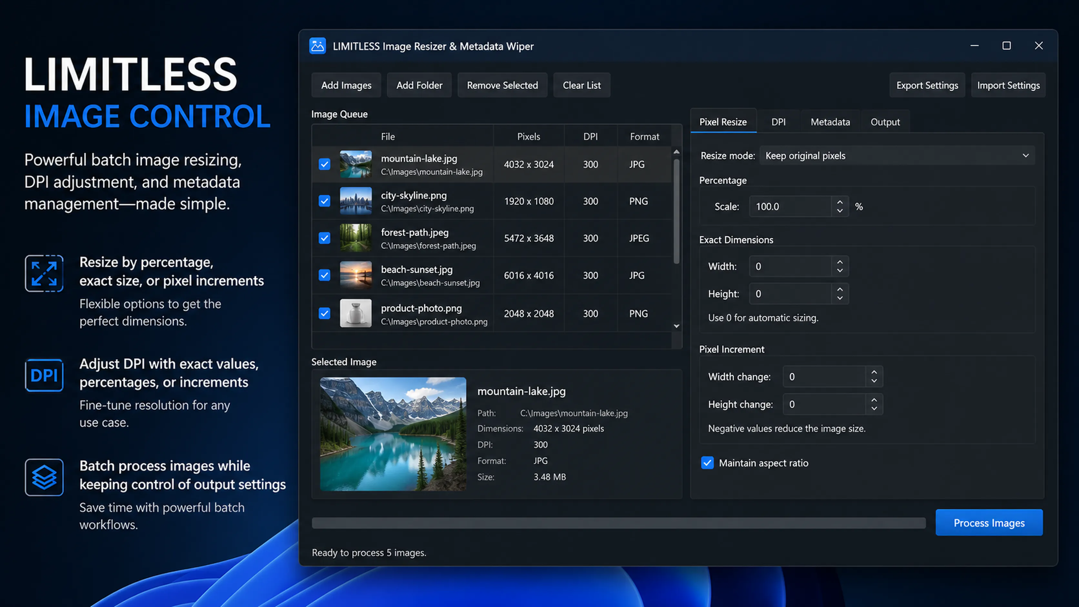Click 'Ready to process 5 images.' status

pyautogui.click(x=369, y=552)
